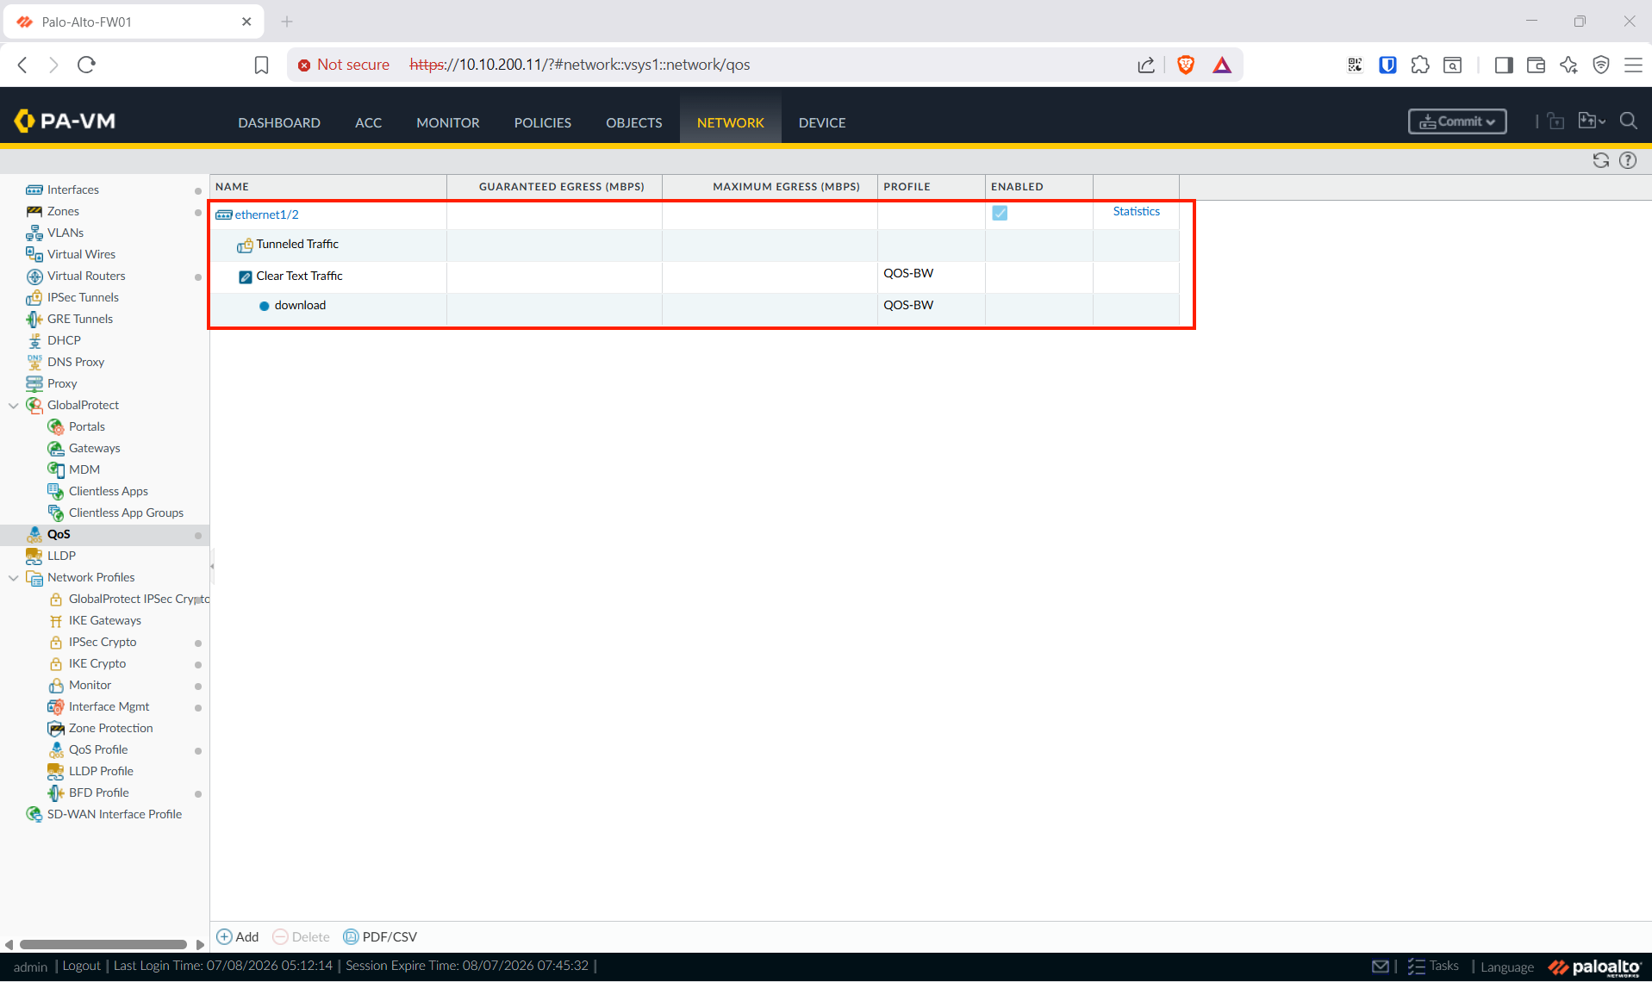1652x982 pixels.
Task: Select the SD-WAN Interface Profile icon
Action: point(34,814)
